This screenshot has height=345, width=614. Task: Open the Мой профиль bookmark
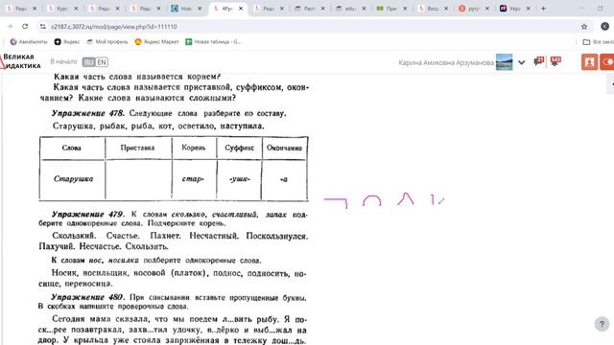pyautogui.click(x=106, y=41)
